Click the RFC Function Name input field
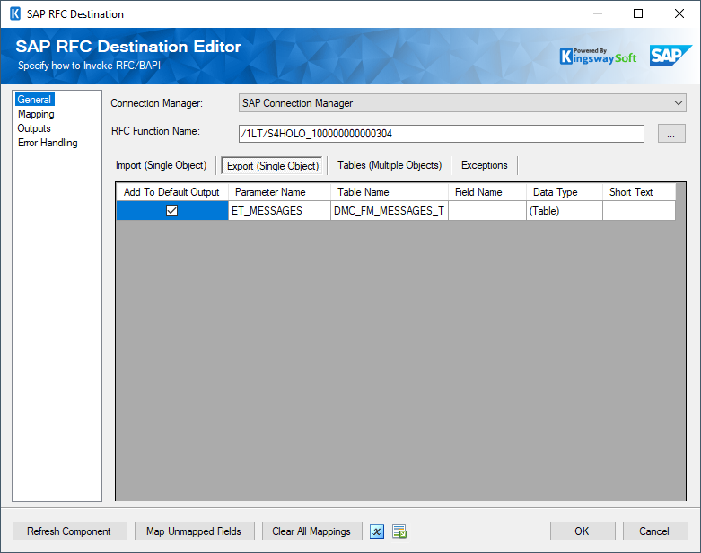This screenshot has height=553, width=701. (x=442, y=134)
